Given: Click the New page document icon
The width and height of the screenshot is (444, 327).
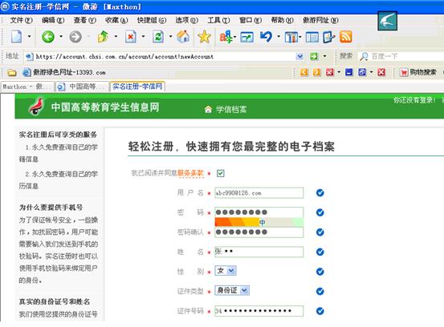Looking at the screenshot, I should coord(16,37).
